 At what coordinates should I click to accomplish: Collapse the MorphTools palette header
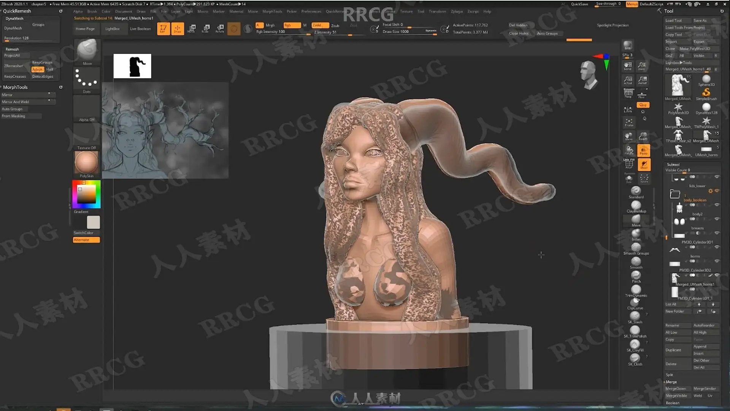point(15,87)
